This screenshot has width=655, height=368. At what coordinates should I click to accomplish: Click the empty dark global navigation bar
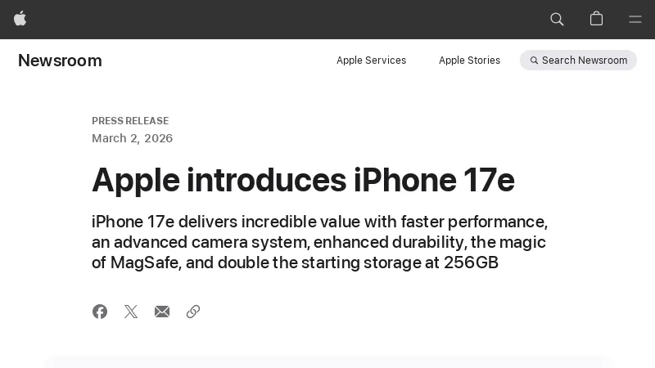[287, 19]
